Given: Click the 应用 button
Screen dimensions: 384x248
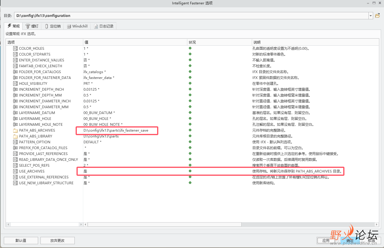Looking at the screenshot, I should click(326, 240).
